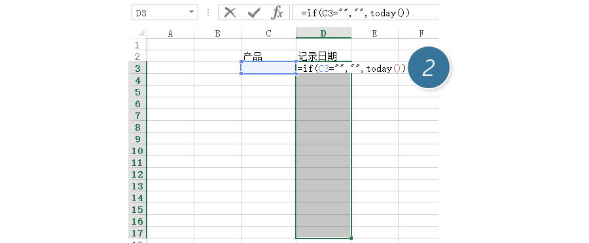Click the Select All corner triangle
Viewport: 589px width, 243px height.
tap(141, 33)
